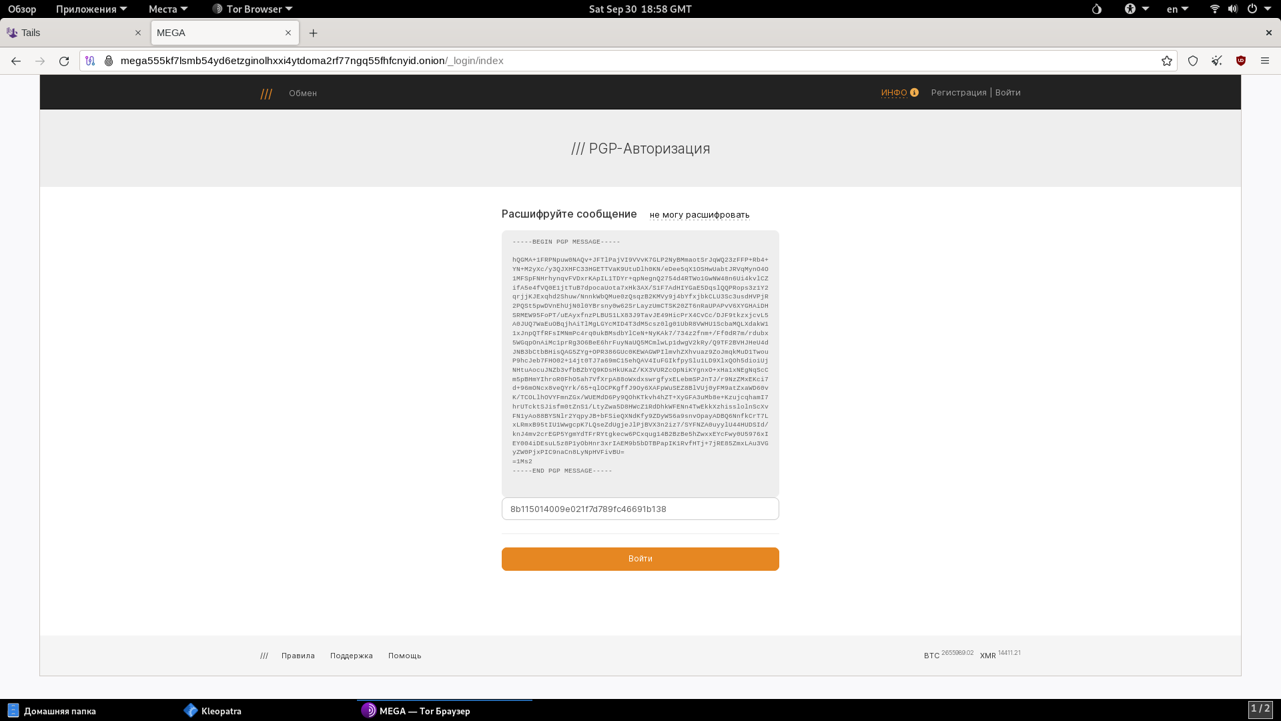The height and width of the screenshot is (721, 1281).
Task: Open the browser hamburger menu
Action: 1265,61
